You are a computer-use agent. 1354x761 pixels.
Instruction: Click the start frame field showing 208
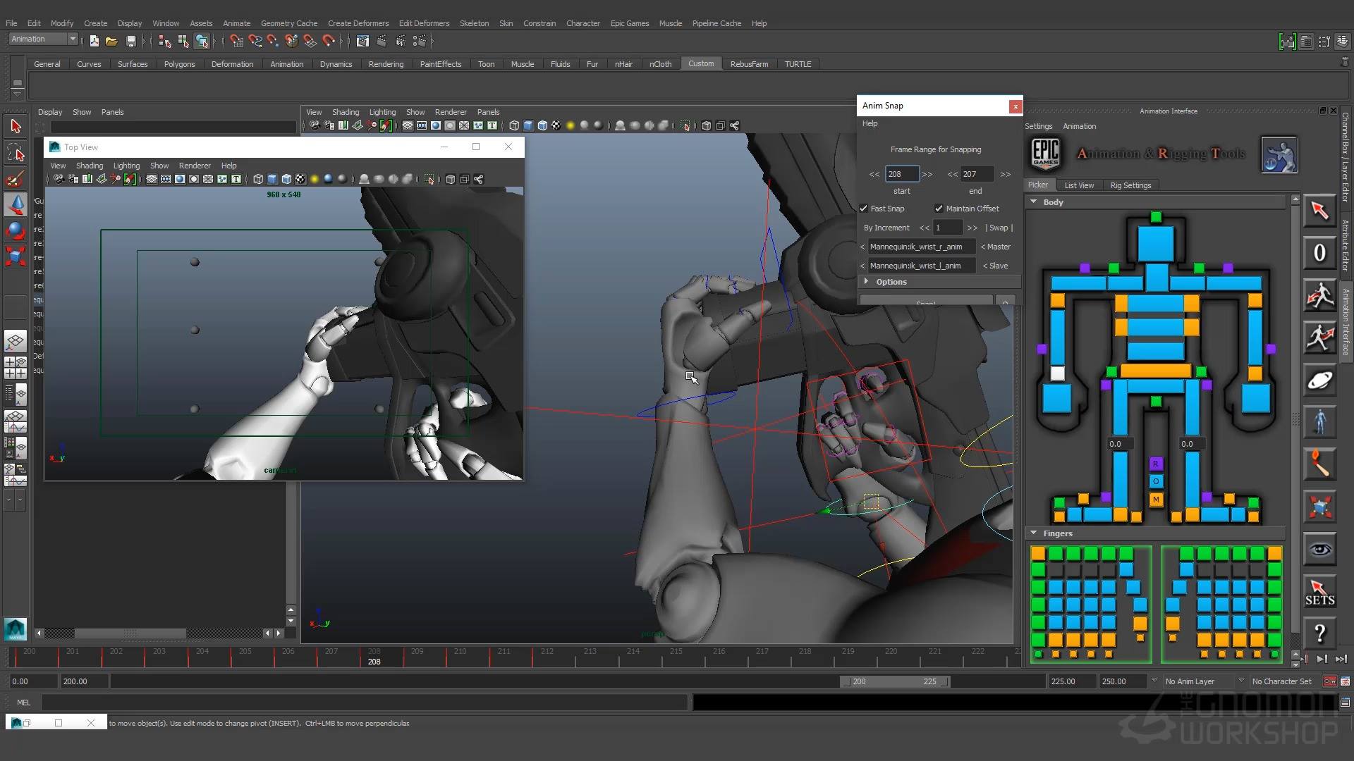point(902,174)
